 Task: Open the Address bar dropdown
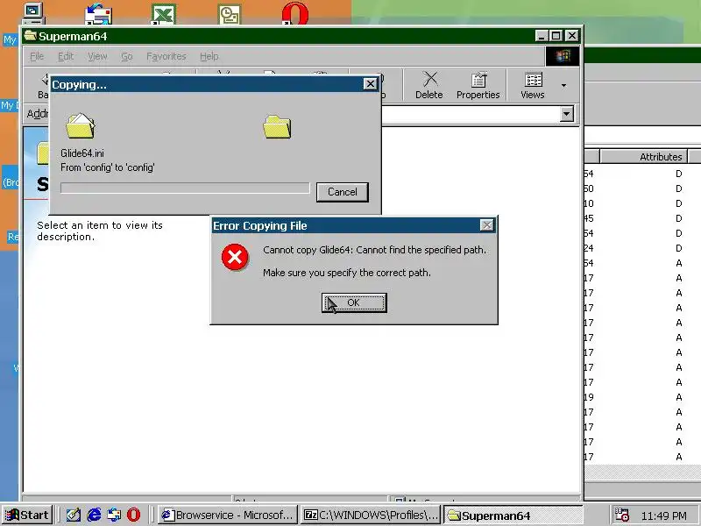[x=566, y=114]
